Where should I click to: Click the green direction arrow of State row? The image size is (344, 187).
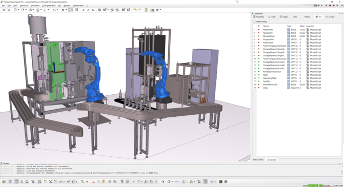(259, 75)
